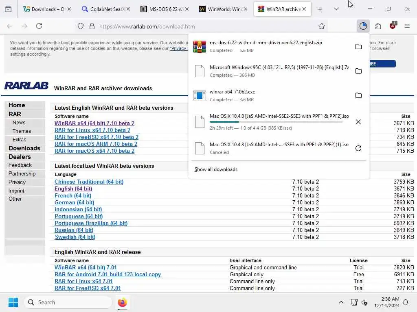The image size is (417, 312).
Task: Show folder for Windows 95C 7z download
Action: (x=358, y=71)
